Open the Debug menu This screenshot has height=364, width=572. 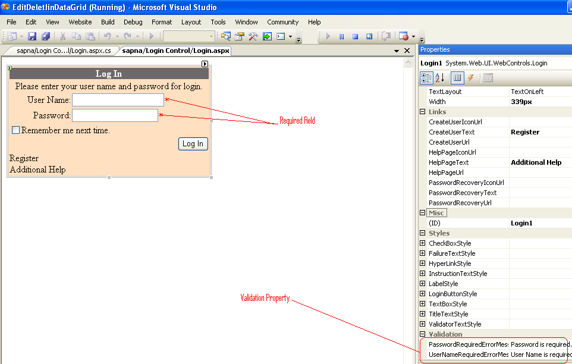pyautogui.click(x=133, y=22)
